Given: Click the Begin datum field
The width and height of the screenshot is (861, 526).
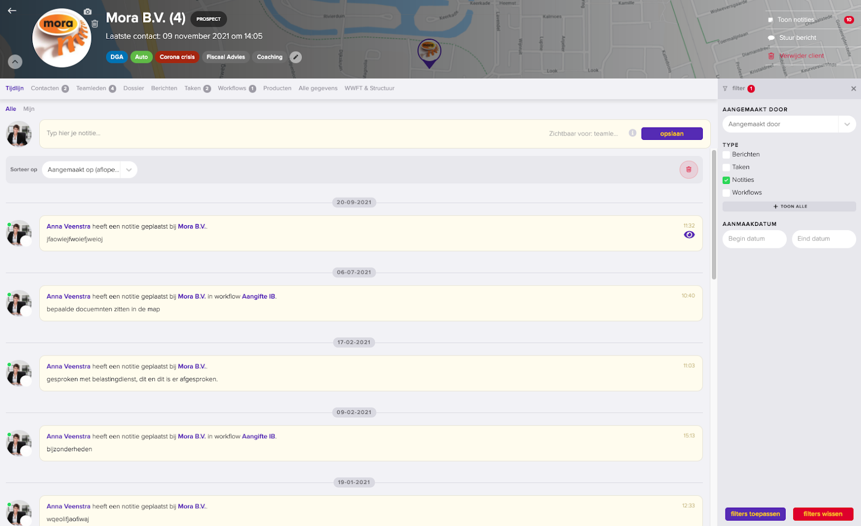Looking at the screenshot, I should [x=754, y=239].
